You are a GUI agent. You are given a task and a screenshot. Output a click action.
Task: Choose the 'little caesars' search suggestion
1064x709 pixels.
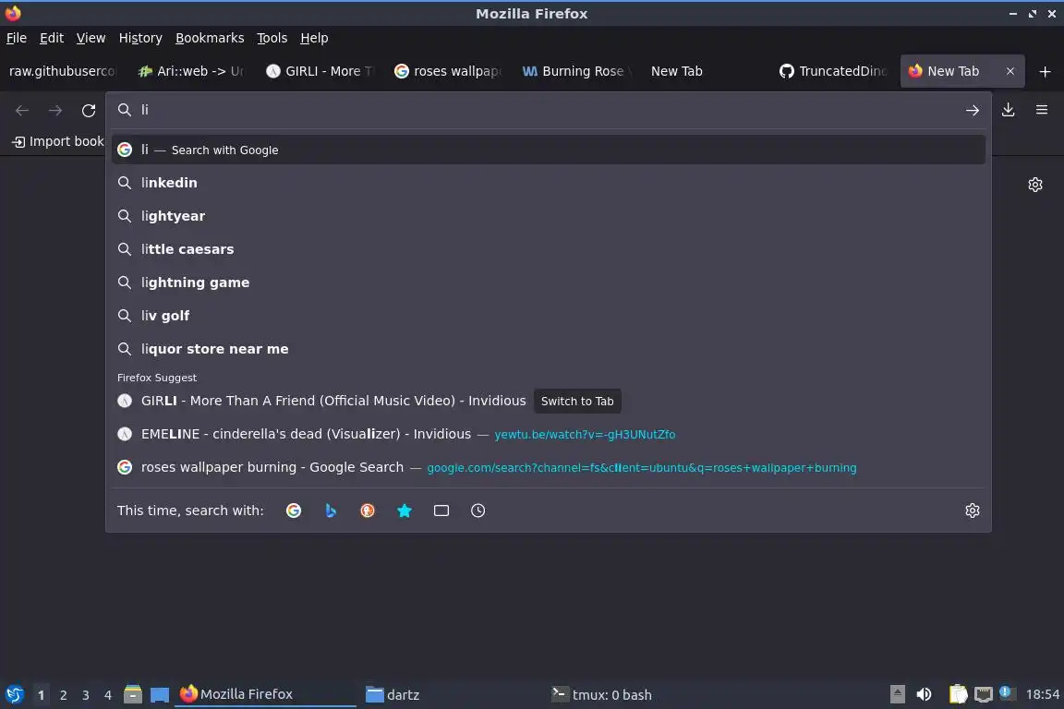549,249
